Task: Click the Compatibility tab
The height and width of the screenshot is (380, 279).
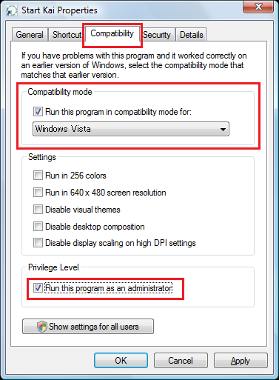Action: (x=112, y=33)
